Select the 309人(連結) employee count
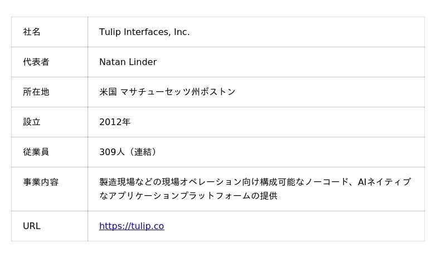 (x=129, y=152)
